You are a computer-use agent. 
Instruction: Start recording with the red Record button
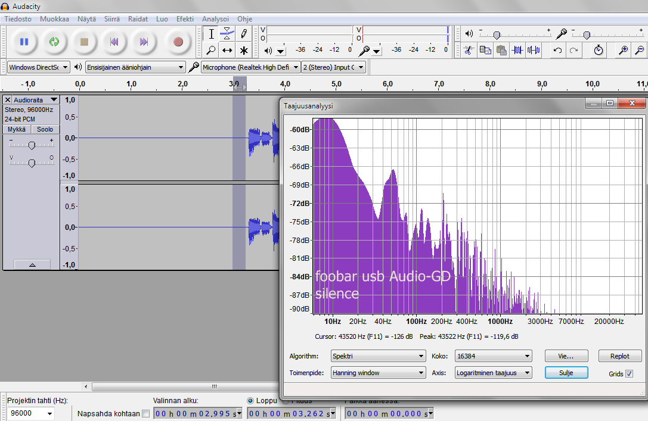tap(178, 42)
